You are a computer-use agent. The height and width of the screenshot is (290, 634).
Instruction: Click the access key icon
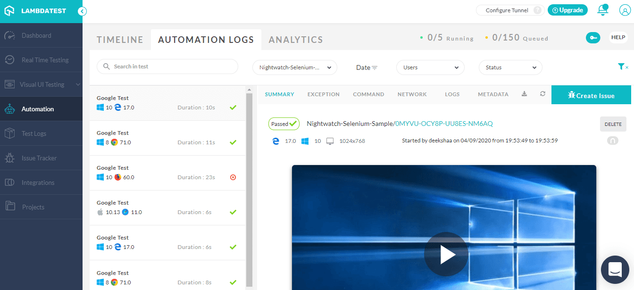click(x=593, y=38)
